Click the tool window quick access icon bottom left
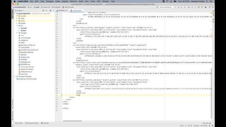This screenshot has height=127, width=226. (x=13, y=126)
